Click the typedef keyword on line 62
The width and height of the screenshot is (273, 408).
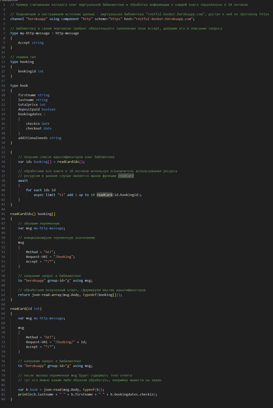point(90,295)
